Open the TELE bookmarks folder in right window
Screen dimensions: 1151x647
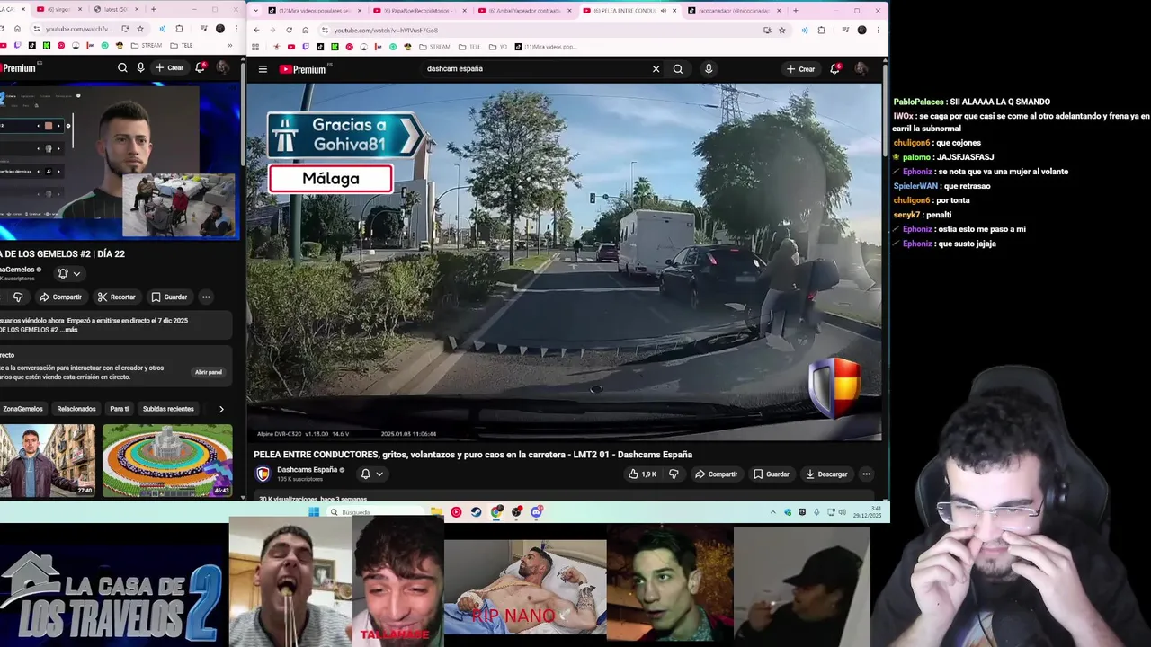pyautogui.click(x=469, y=47)
